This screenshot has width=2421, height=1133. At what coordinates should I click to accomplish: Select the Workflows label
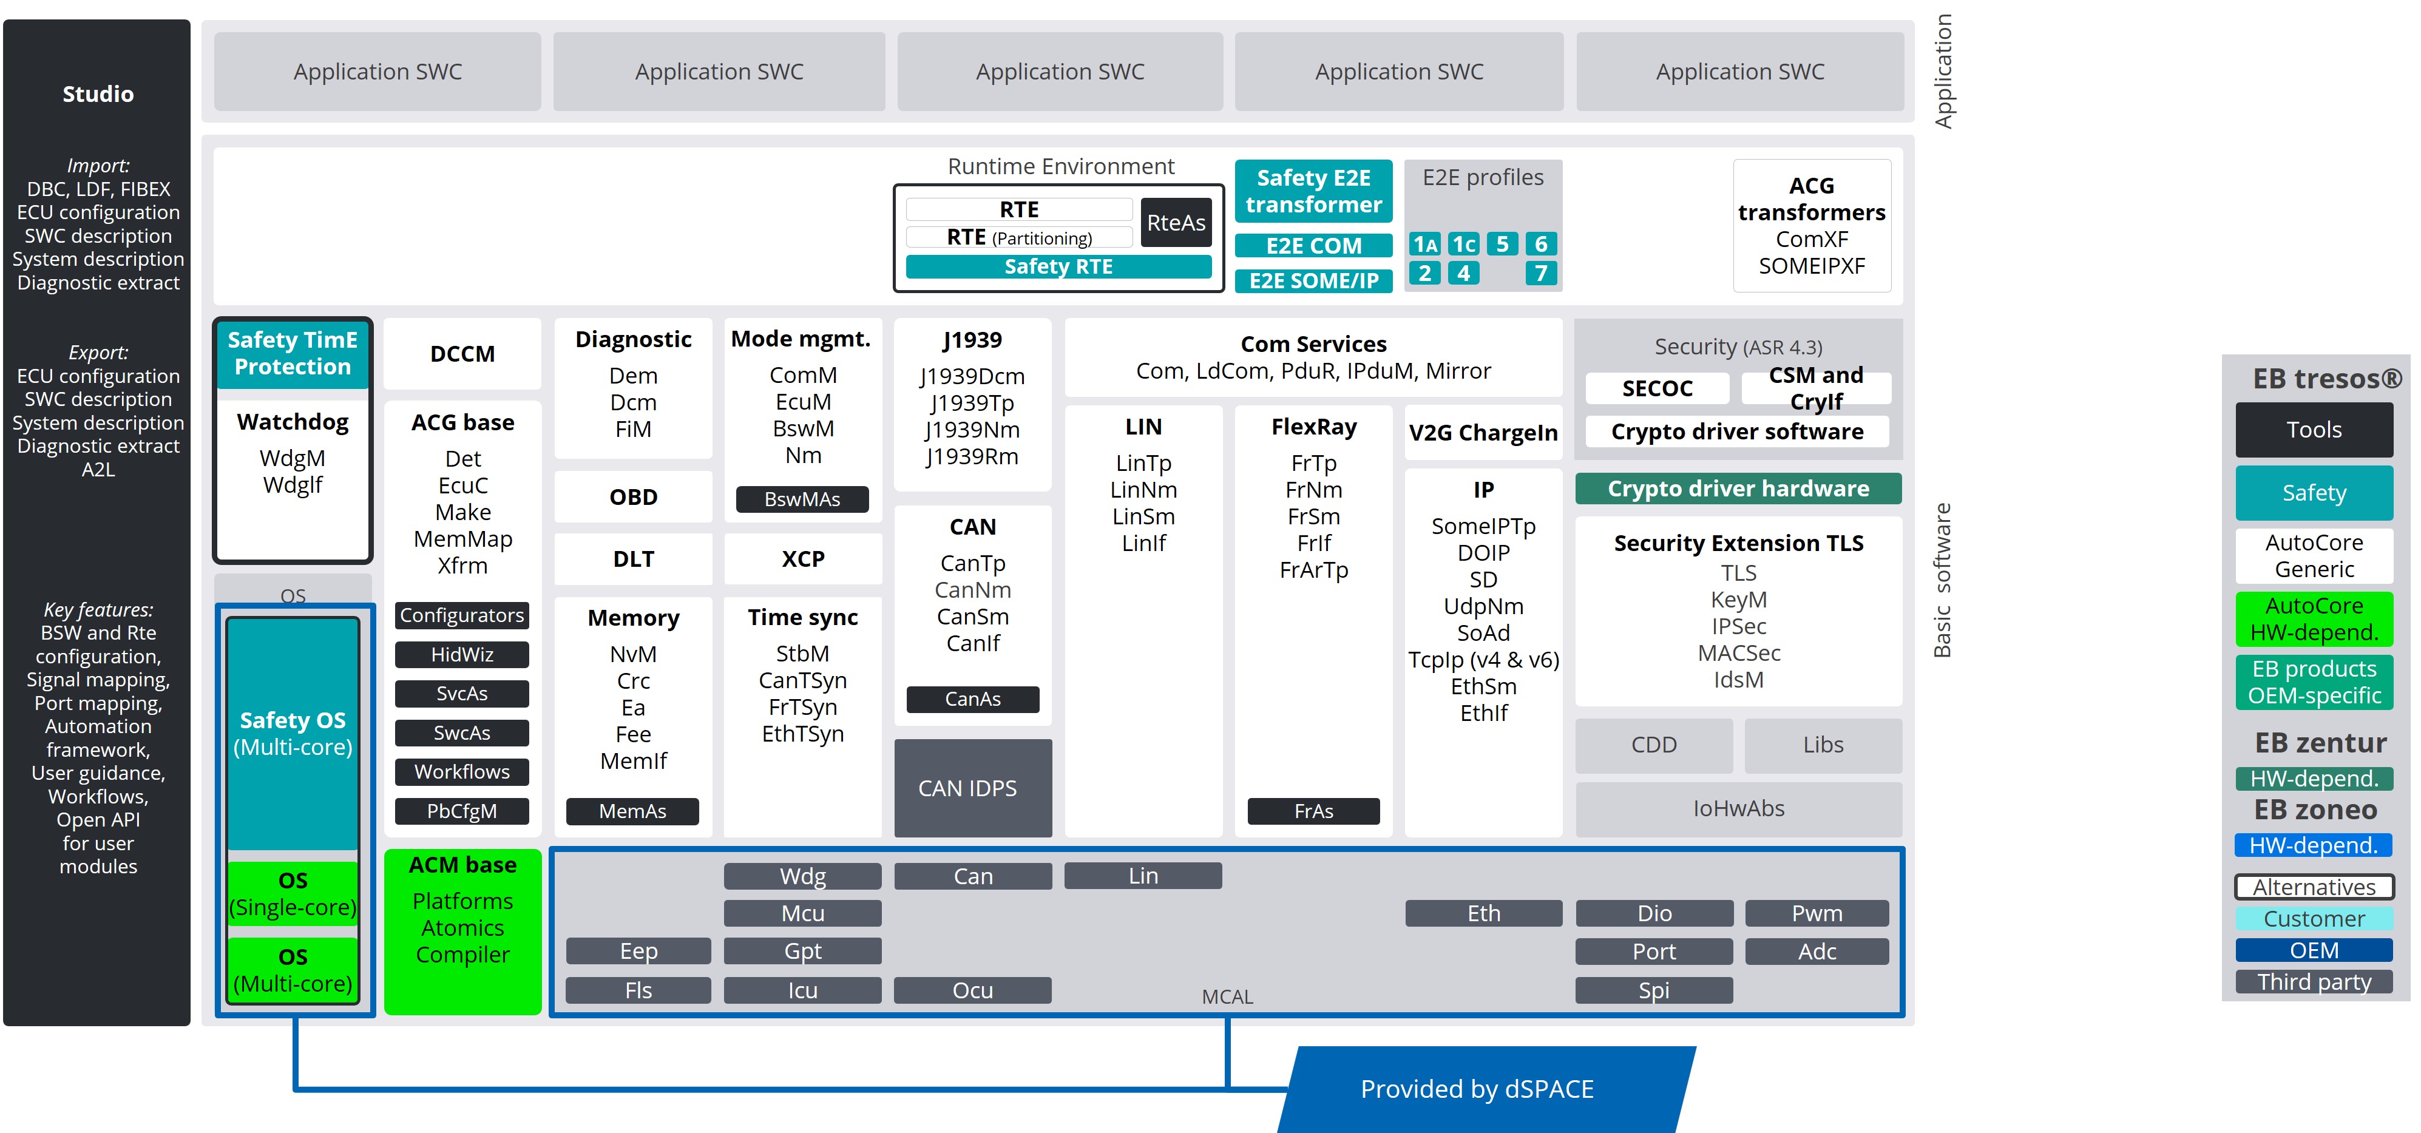point(461,771)
